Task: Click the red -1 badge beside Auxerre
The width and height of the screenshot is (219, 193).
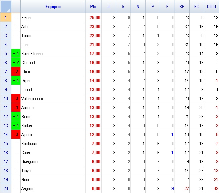Action: (x=16, y=108)
